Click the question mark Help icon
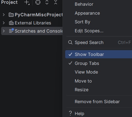Screen dimensions: 132x117 pos(70,113)
